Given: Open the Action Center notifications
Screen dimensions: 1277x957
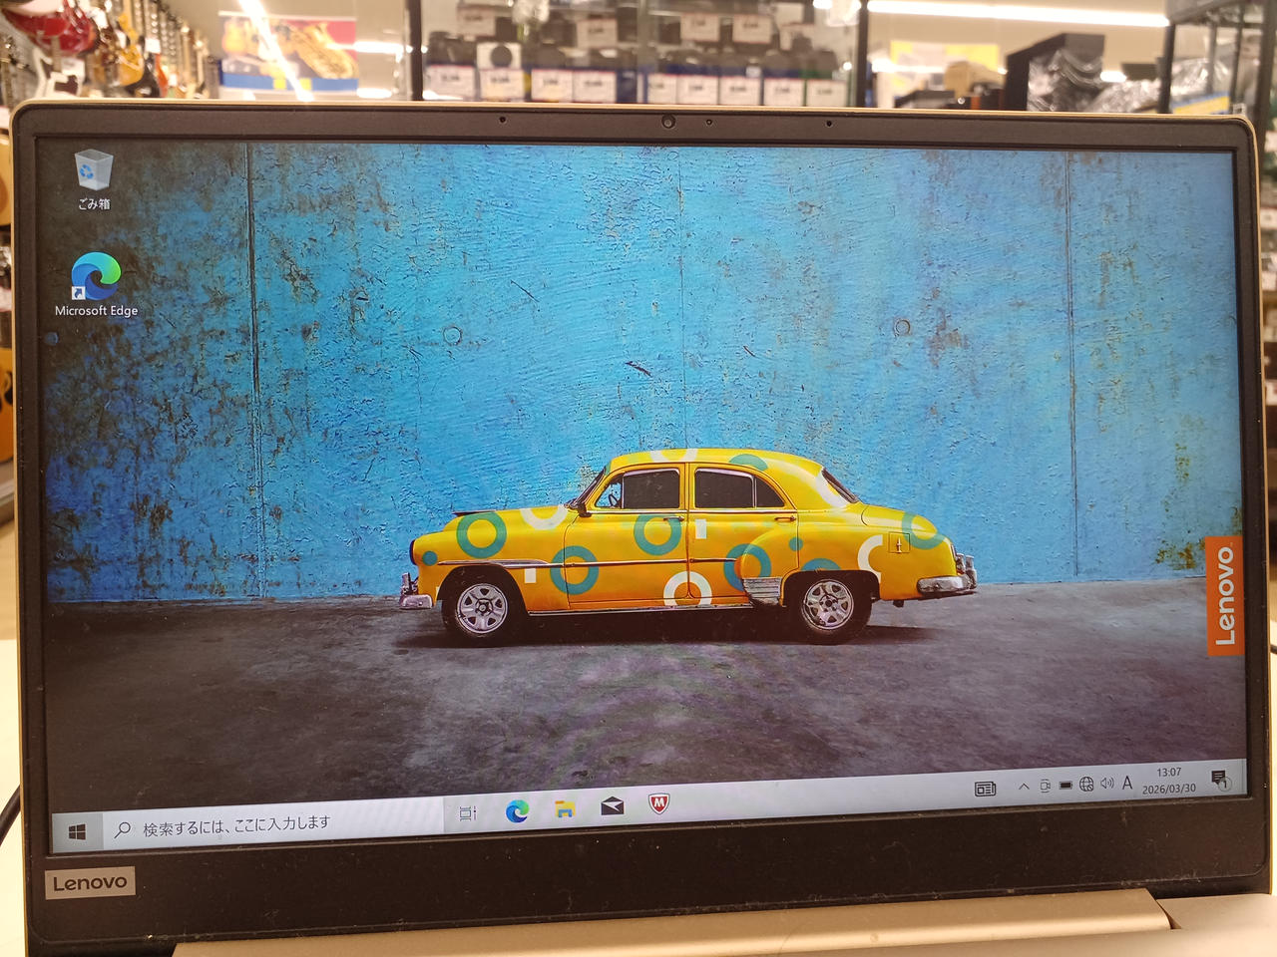Looking at the screenshot, I should tap(1219, 779).
